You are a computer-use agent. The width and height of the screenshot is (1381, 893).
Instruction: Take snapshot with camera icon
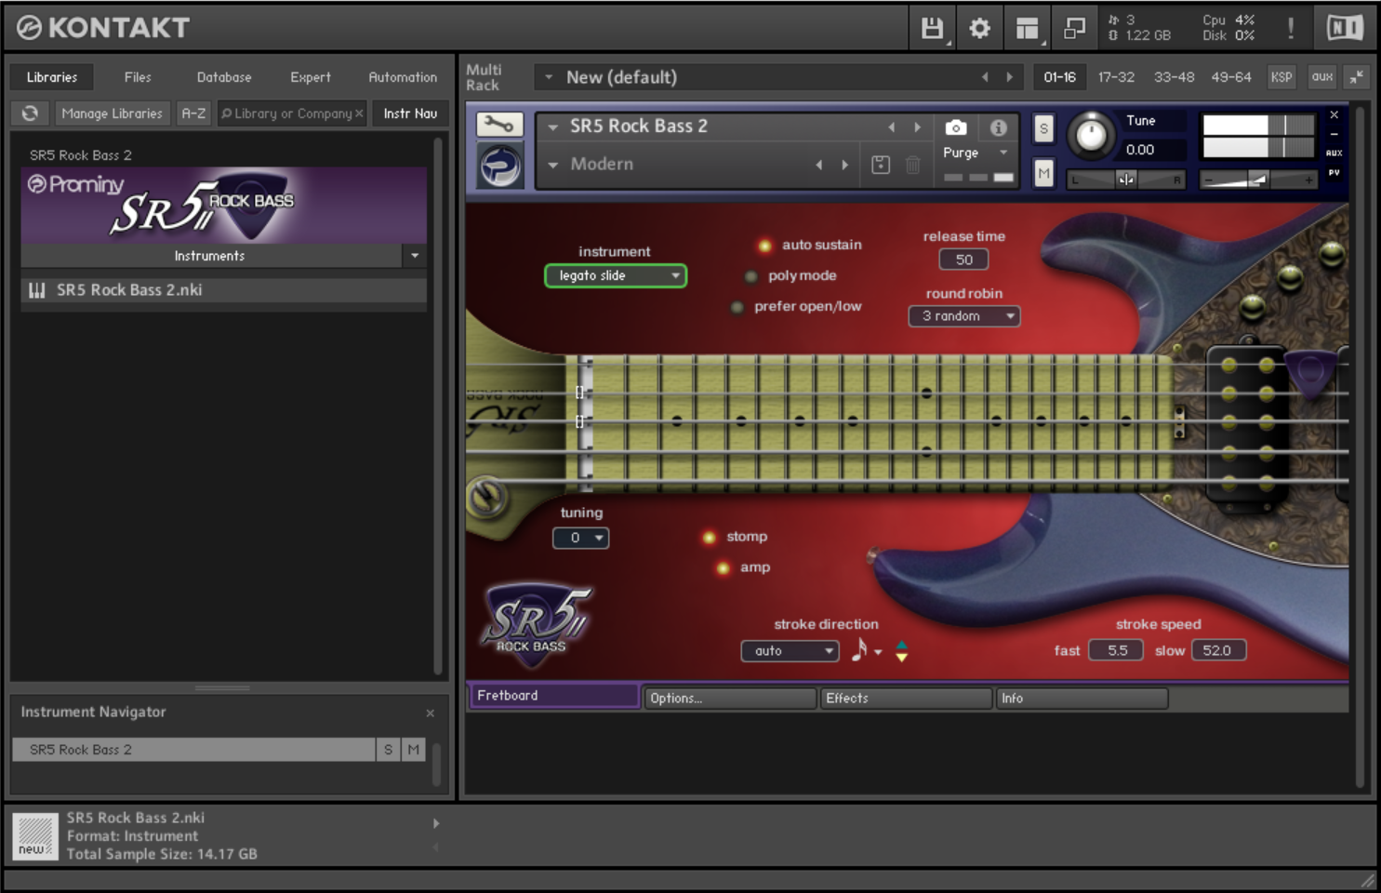pyautogui.click(x=956, y=127)
